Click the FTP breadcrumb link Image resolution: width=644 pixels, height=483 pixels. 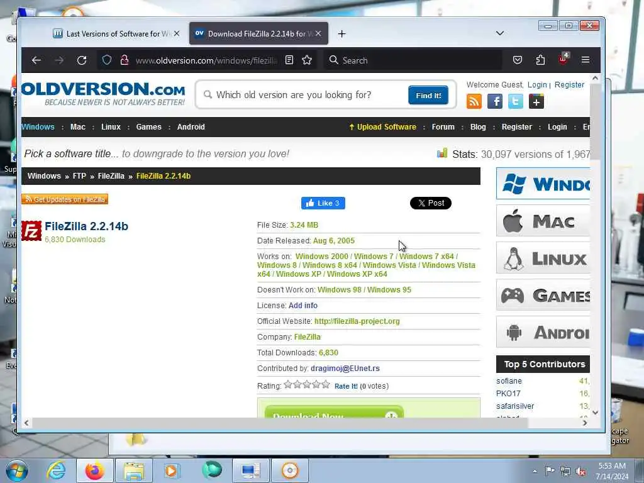(79, 176)
